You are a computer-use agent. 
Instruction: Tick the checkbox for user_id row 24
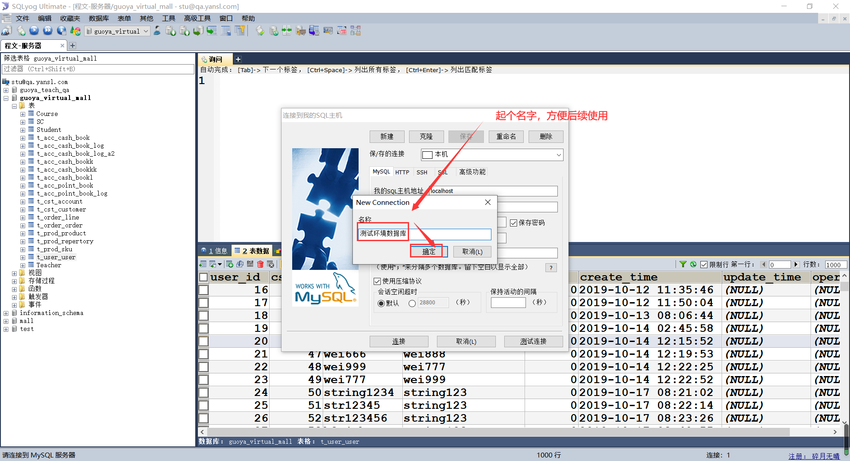pos(204,393)
